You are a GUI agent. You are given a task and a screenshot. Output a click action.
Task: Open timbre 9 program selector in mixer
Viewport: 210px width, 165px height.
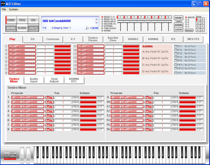tap(127, 98)
